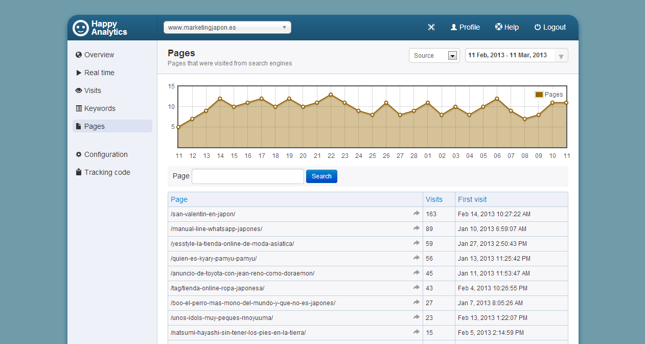This screenshot has height=344, width=645.
Task: Click arrow icon for /tag/tienda-online-ropa-japonesa/ row
Action: click(417, 288)
